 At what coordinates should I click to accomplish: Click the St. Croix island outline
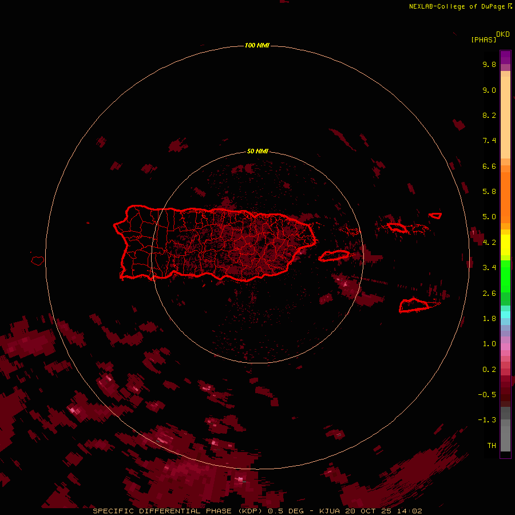click(414, 305)
